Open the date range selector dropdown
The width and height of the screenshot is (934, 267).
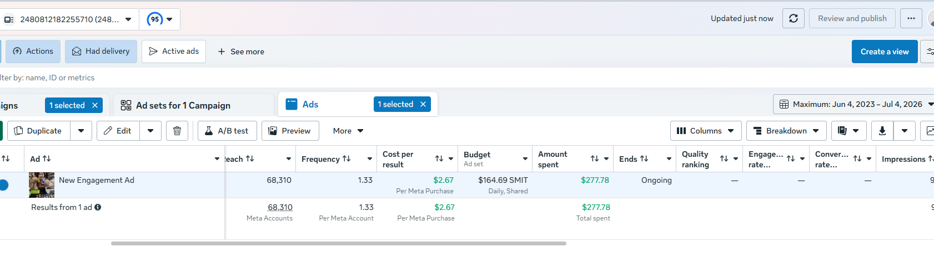click(855, 104)
